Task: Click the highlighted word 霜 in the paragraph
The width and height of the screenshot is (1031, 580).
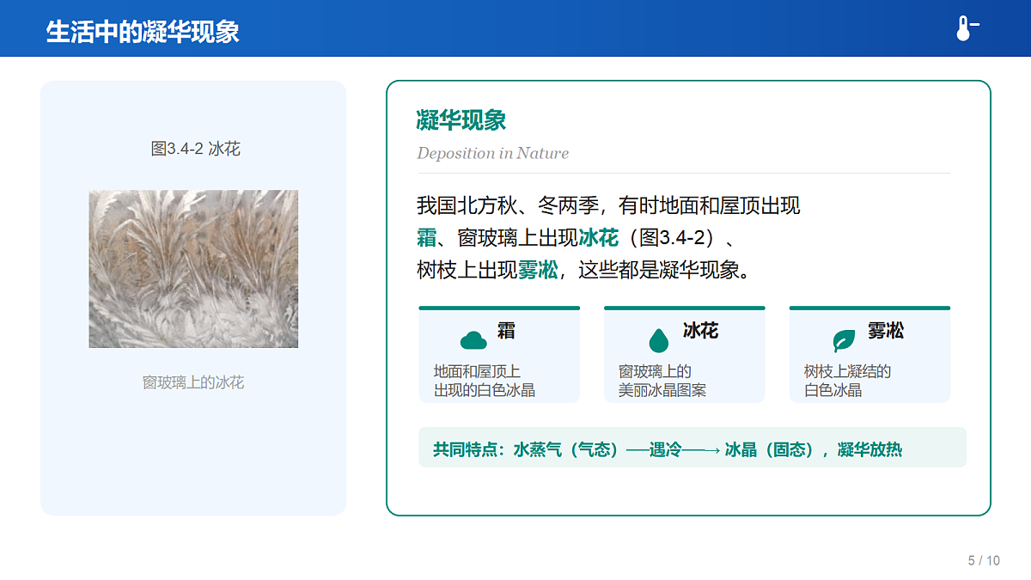Action: click(x=427, y=238)
